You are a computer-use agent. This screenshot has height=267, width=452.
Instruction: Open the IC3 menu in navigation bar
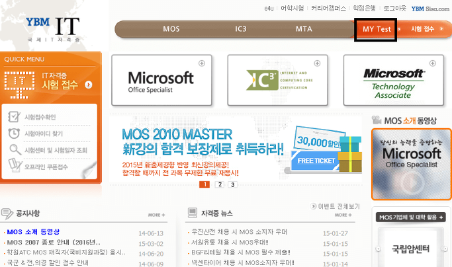(241, 29)
